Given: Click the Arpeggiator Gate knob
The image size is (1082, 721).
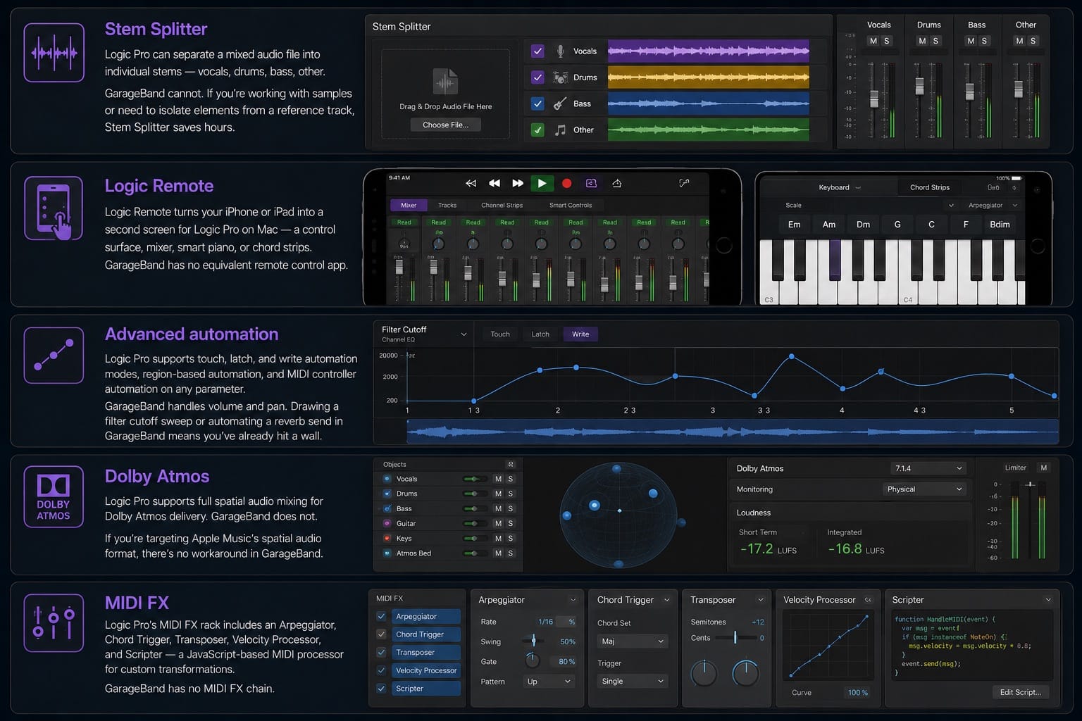Looking at the screenshot, I should coord(533,660).
